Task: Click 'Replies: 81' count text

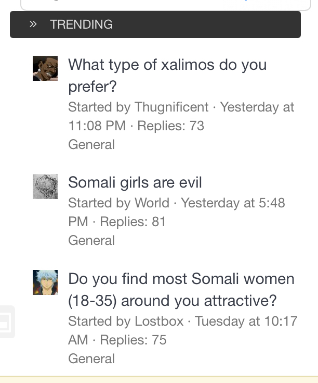Action: point(132,221)
